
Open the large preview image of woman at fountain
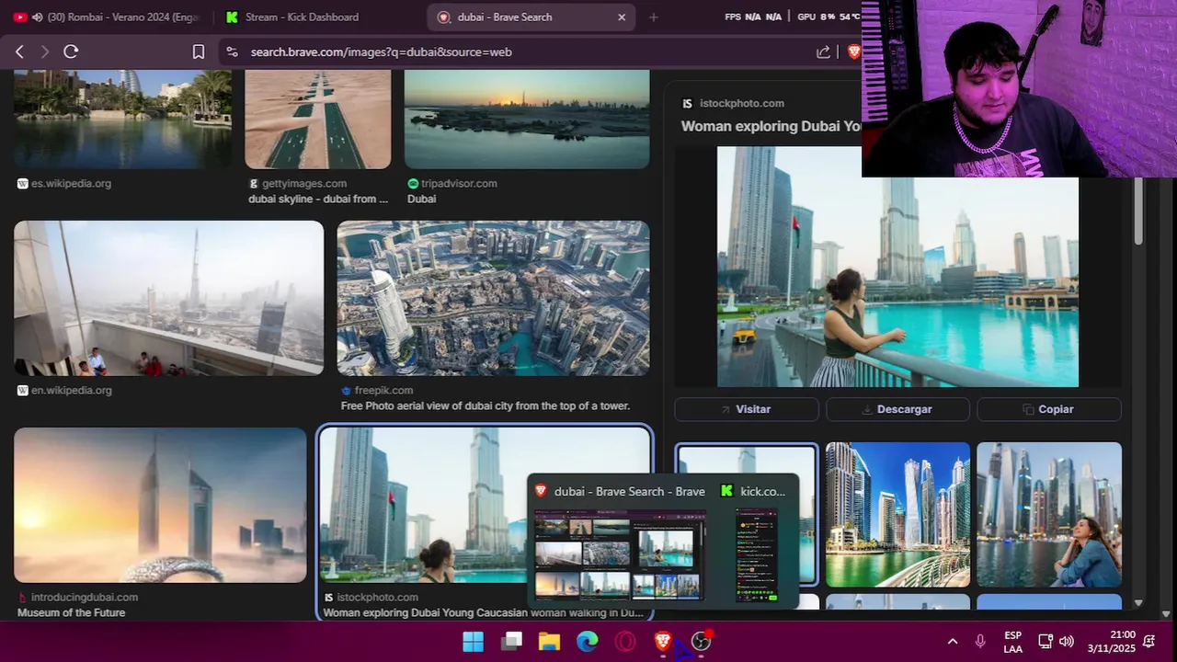pos(897,267)
